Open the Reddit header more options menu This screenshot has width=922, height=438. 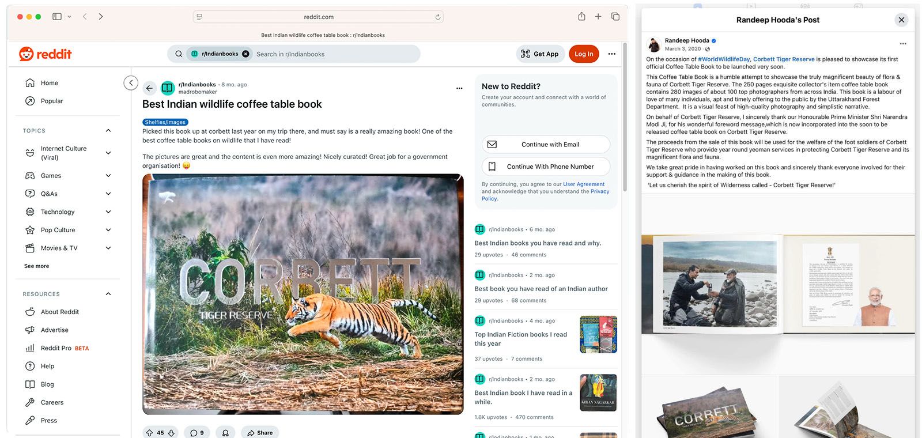coord(612,54)
